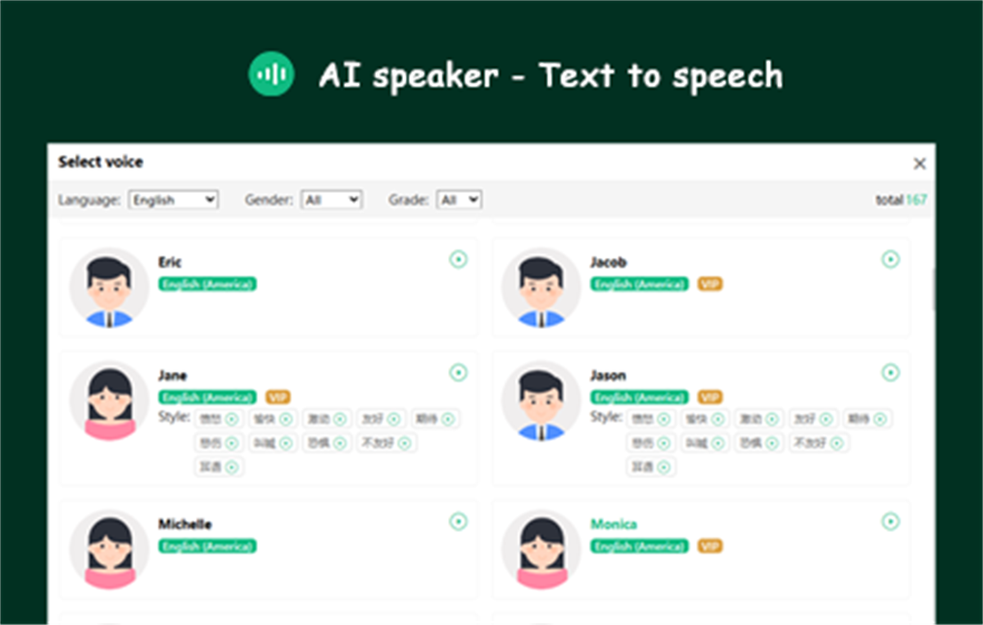This screenshot has height=625, width=983.
Task: Choose the voice named Jacob
Action: [x=609, y=263]
